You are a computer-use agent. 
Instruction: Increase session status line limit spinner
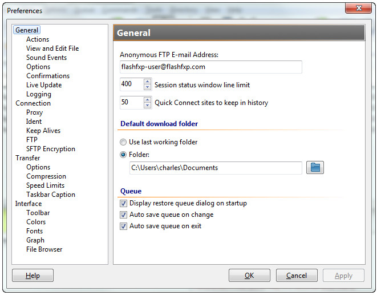(147, 82)
